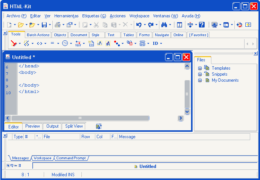This screenshot has width=260, height=180.
Task: Click the 8 : 1 cursor position status
Action: [25, 174]
